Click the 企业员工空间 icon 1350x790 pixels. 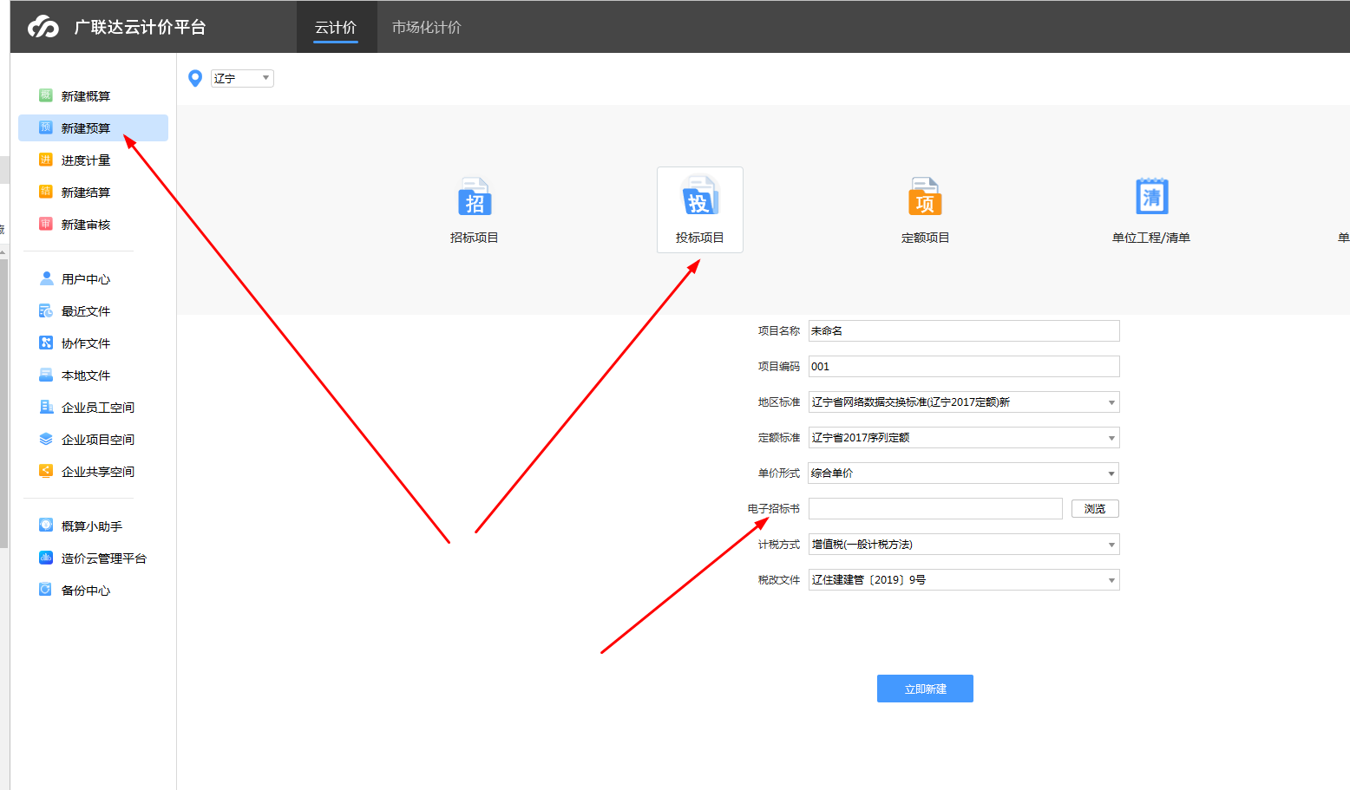click(x=46, y=407)
